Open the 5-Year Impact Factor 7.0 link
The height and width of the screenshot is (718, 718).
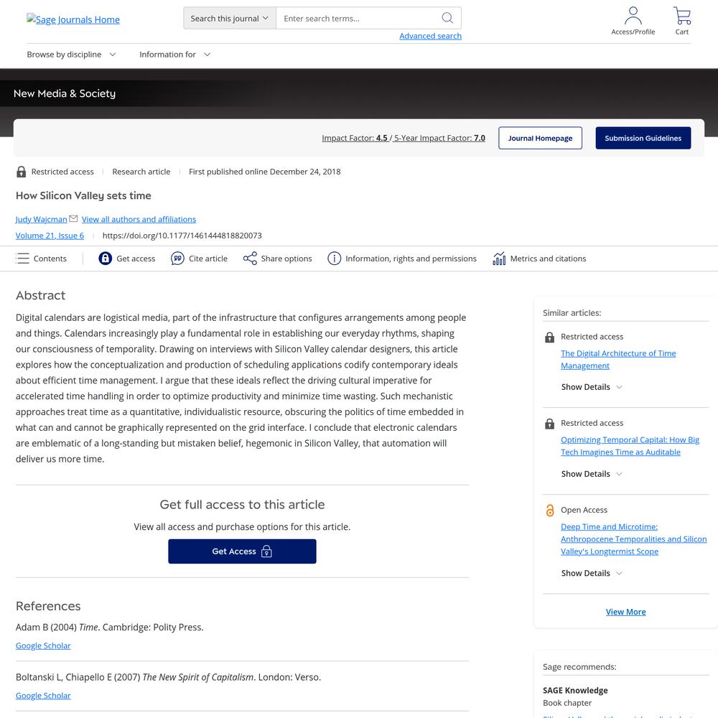coord(439,138)
